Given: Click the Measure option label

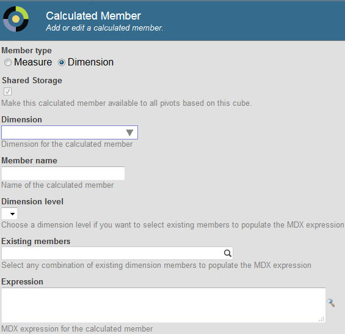Looking at the screenshot, I should [33, 62].
